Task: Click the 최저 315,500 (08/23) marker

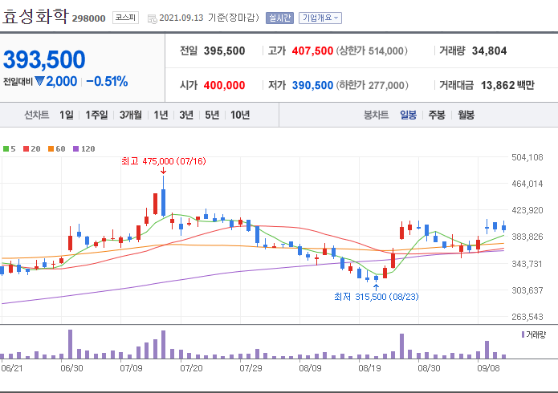Action: pos(377,297)
